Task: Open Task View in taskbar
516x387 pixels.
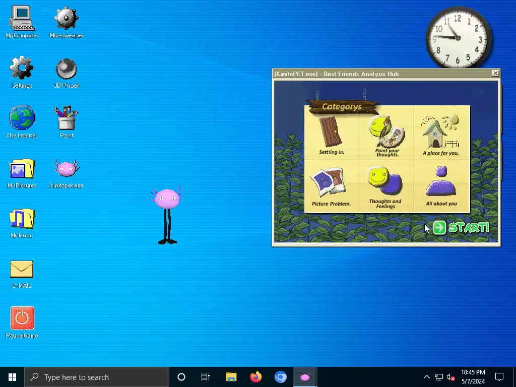Action: [206, 377]
